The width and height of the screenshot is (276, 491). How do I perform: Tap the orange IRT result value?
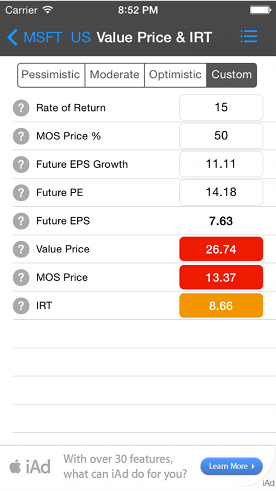(x=221, y=306)
